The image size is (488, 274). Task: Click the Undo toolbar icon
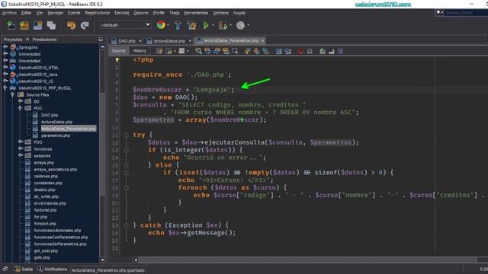pyautogui.click(x=71, y=25)
